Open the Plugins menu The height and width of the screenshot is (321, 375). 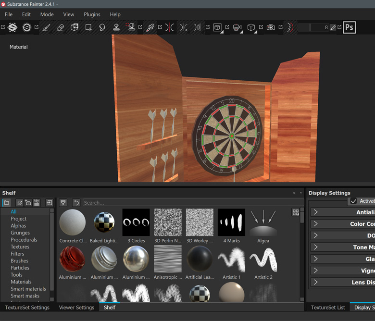[92, 14]
